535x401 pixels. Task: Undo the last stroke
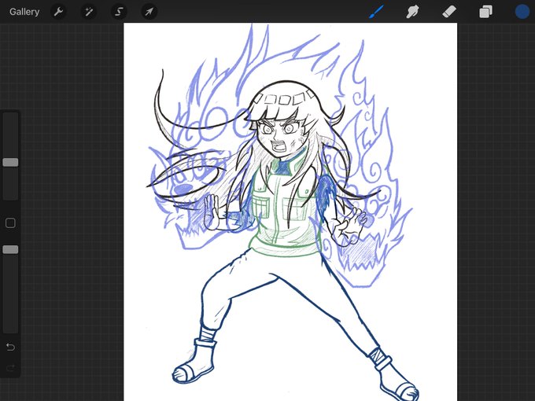(10, 347)
